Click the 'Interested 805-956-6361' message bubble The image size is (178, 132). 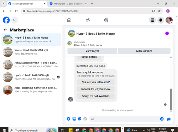[x=90, y=66]
